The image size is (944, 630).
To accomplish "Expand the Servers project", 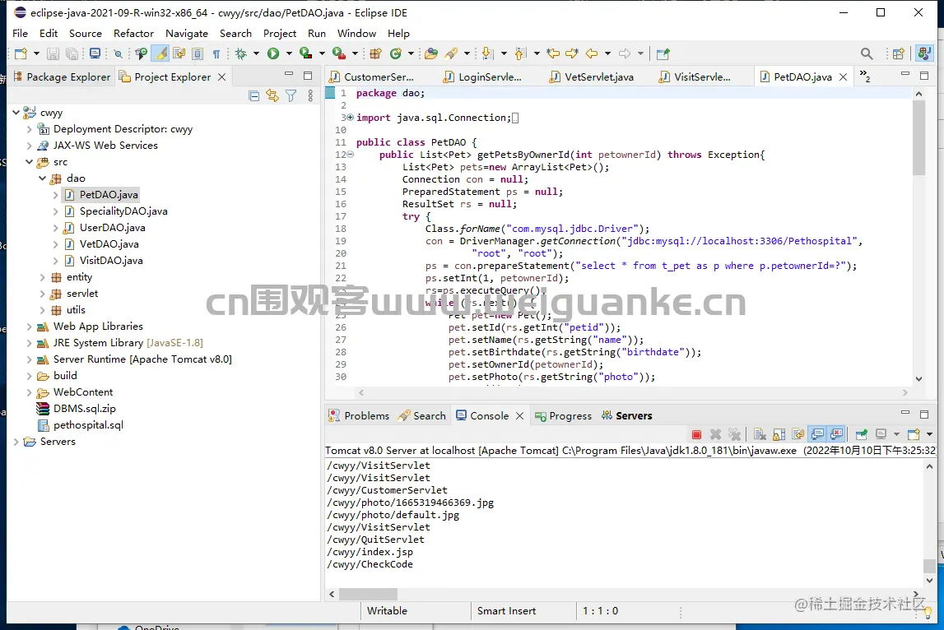I will click(16, 442).
